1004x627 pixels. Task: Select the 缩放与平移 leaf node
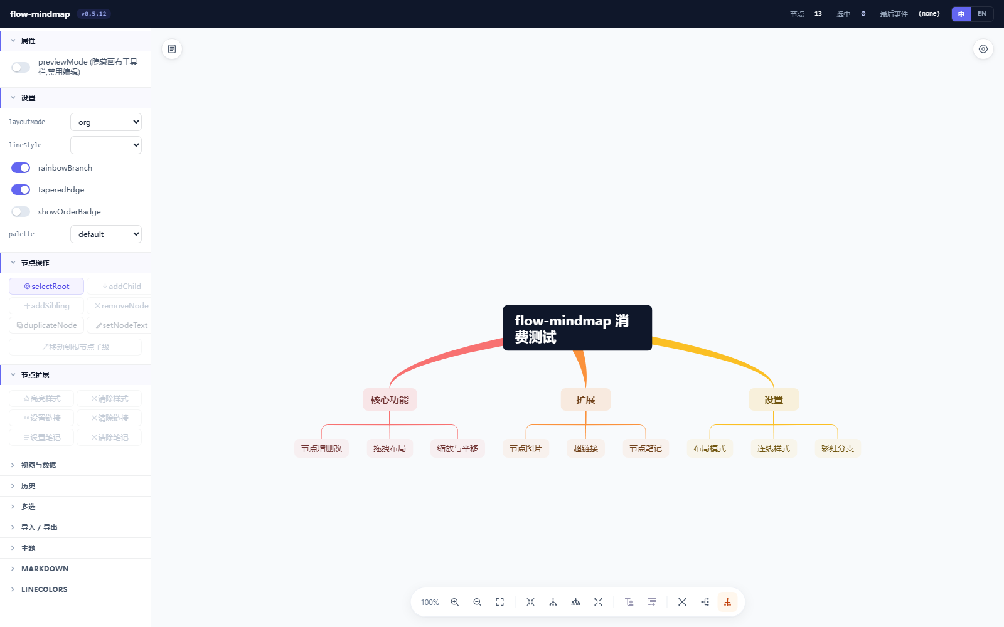point(457,448)
